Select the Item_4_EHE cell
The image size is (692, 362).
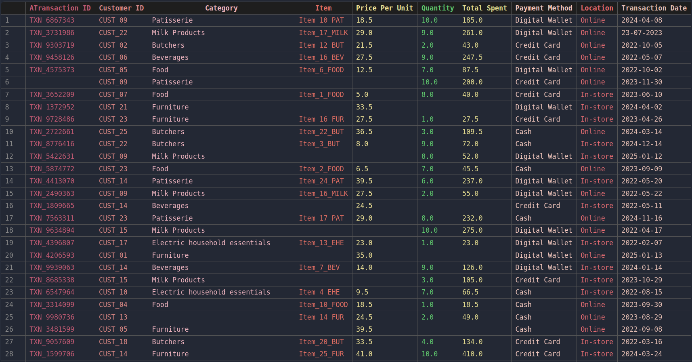(323, 292)
